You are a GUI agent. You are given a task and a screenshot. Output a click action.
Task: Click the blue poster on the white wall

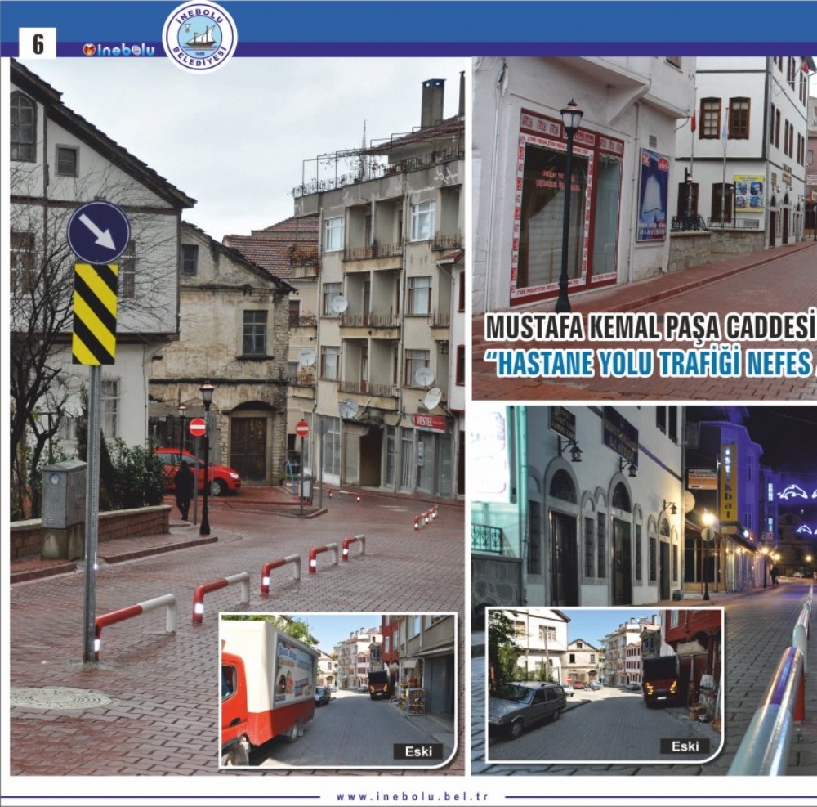point(653,195)
